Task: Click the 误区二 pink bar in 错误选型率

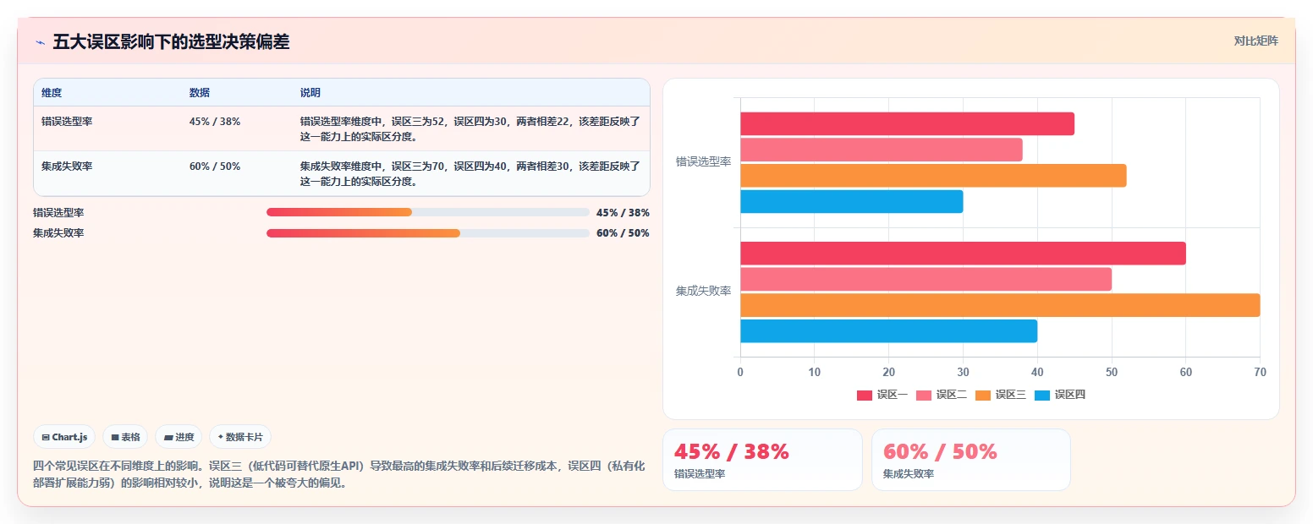Action: (x=882, y=150)
